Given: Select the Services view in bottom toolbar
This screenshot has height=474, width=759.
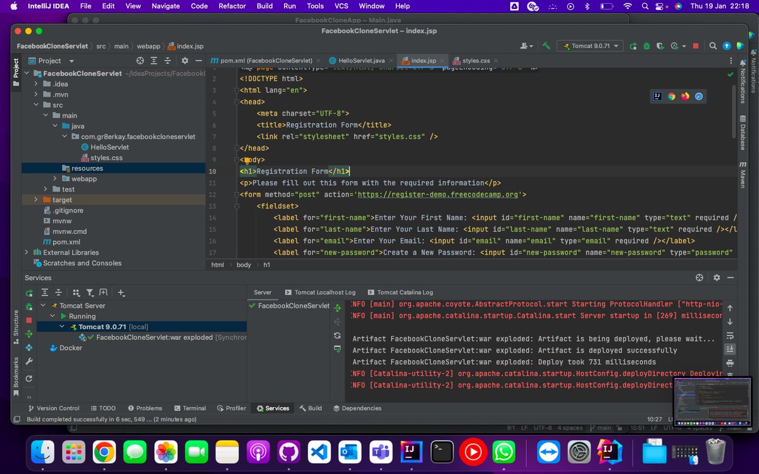Looking at the screenshot, I should [x=273, y=408].
